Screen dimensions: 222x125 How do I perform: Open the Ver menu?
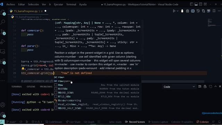(44, 5)
